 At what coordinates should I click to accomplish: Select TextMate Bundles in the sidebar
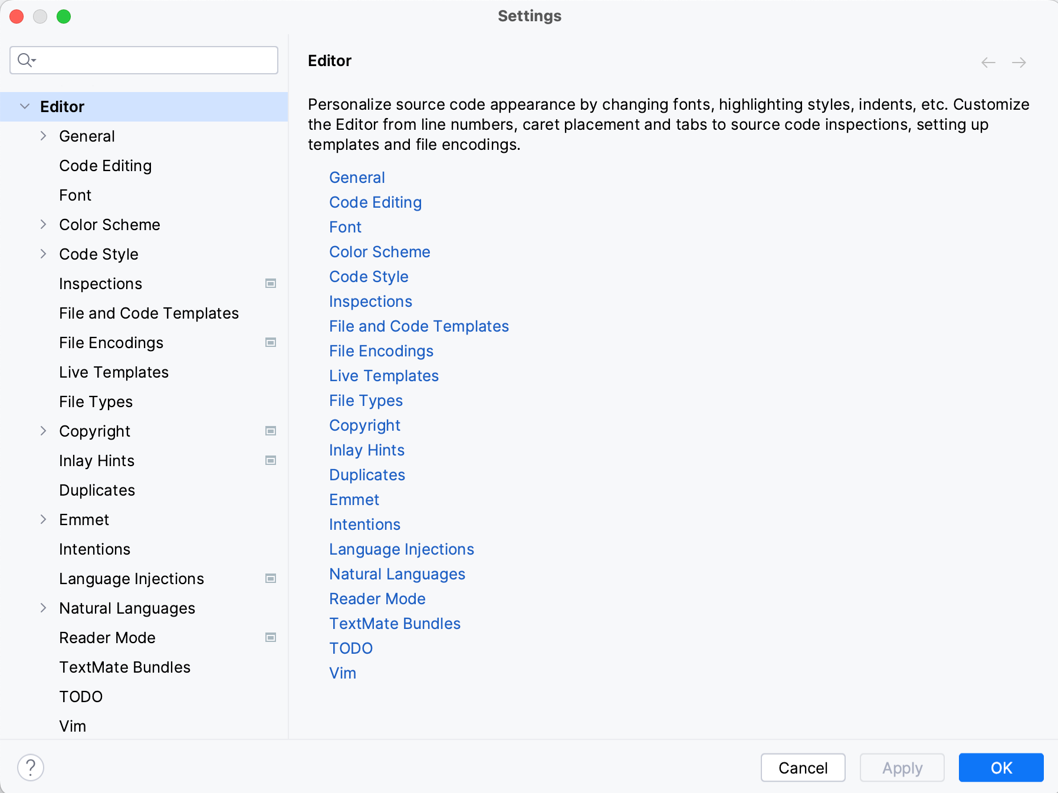click(x=124, y=667)
